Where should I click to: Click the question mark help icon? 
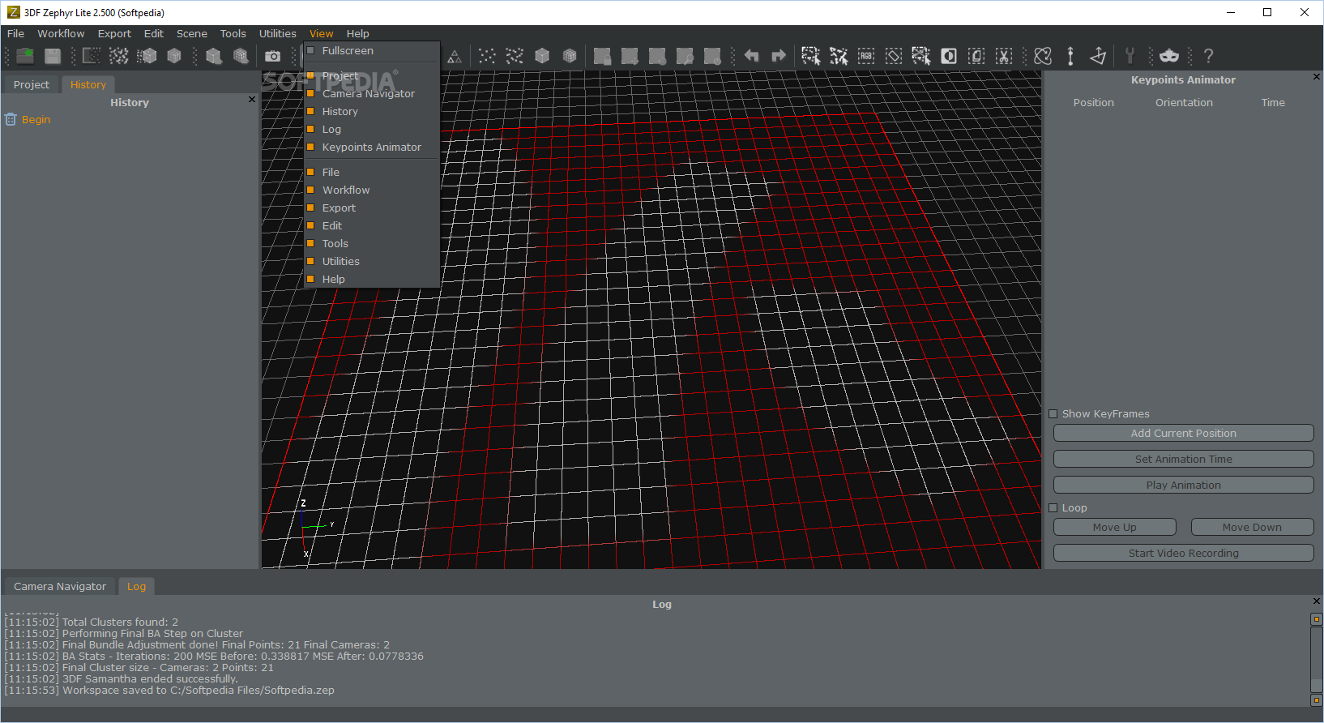tap(1208, 56)
